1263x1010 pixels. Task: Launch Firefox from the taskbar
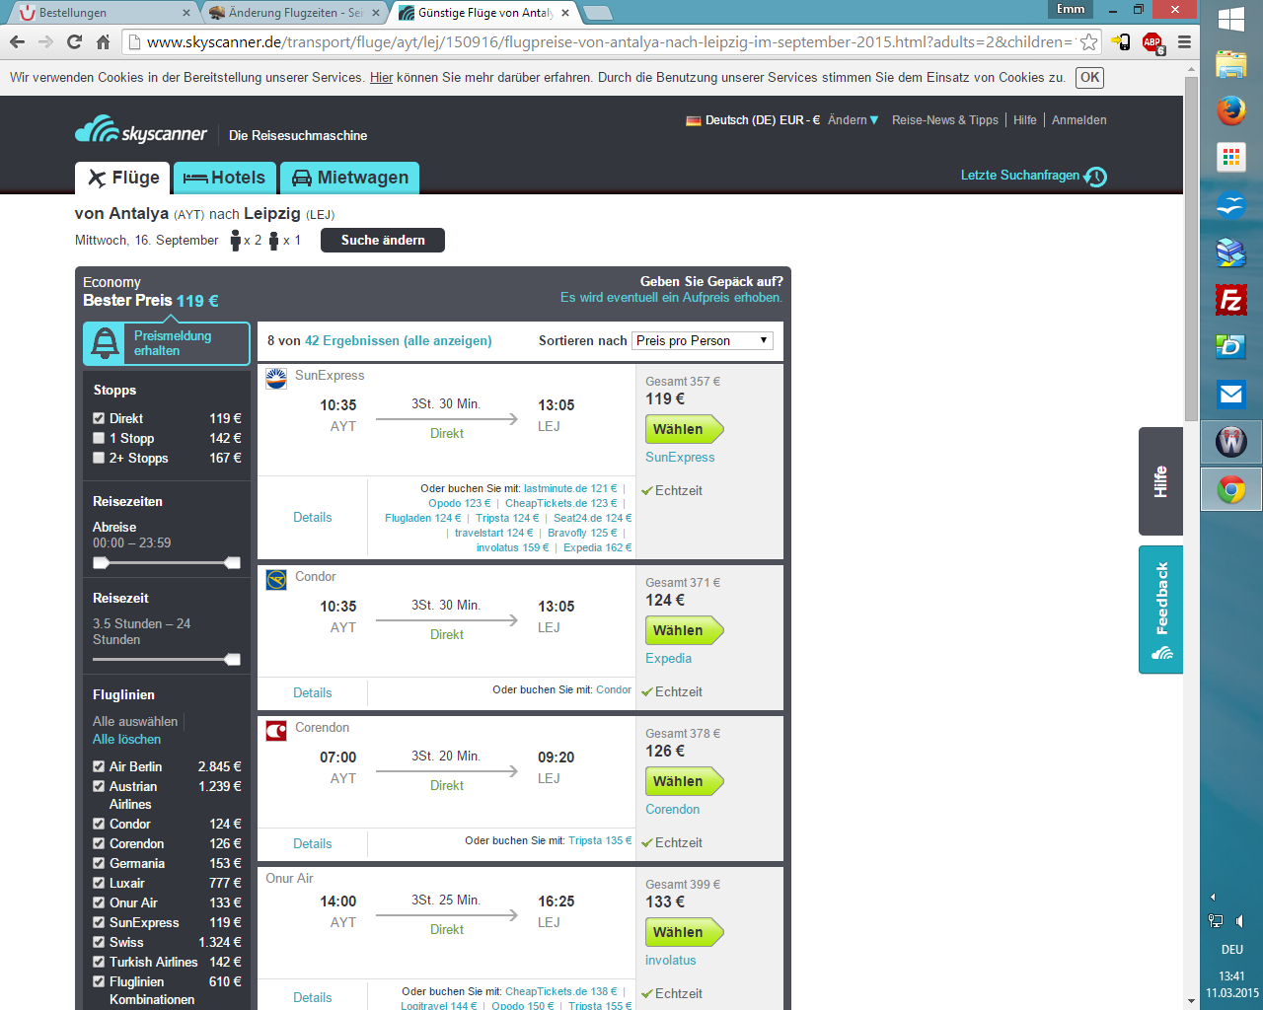point(1230,110)
